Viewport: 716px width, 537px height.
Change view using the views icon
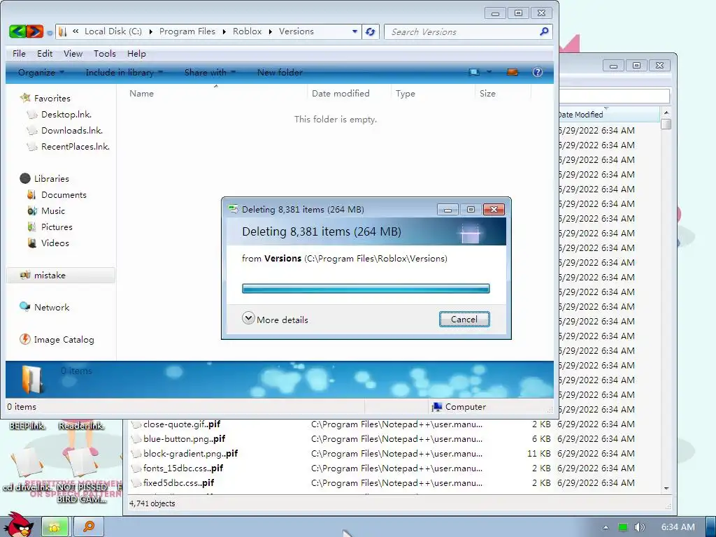click(x=474, y=72)
